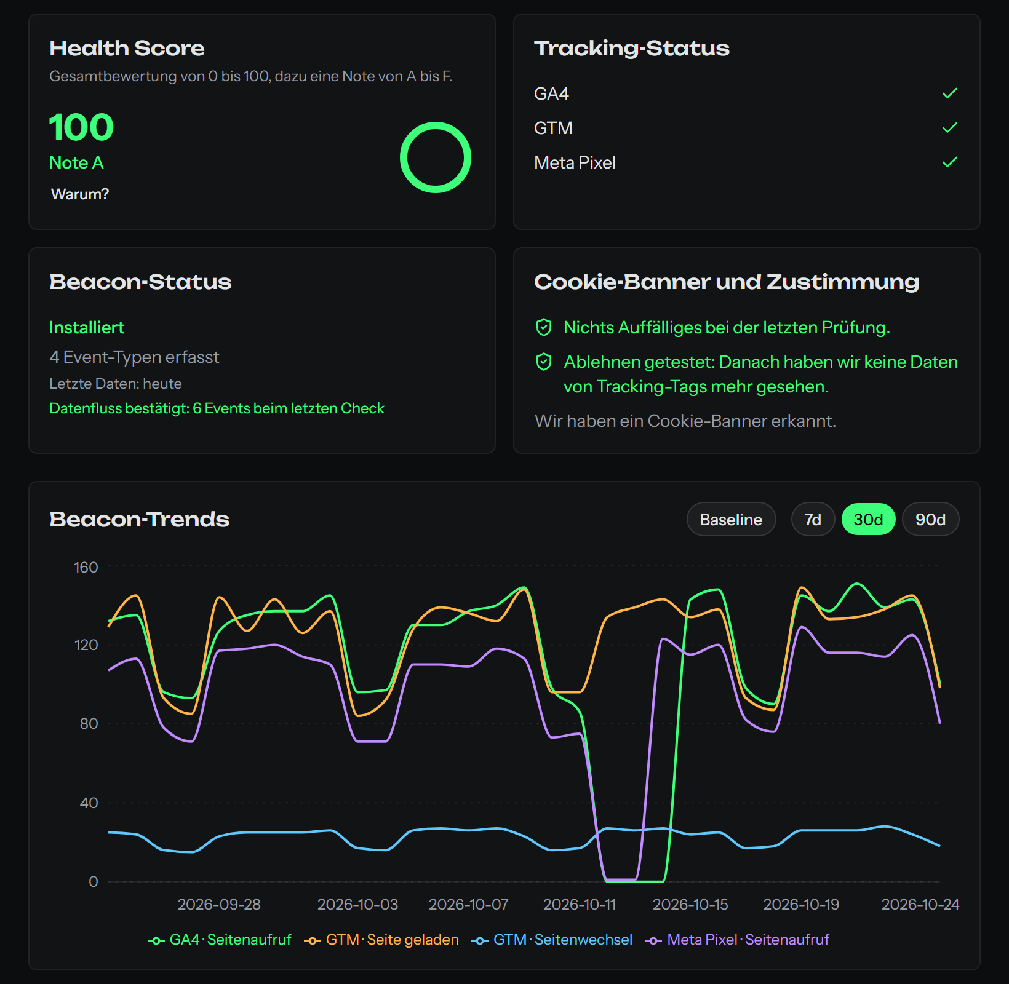Image resolution: width=1009 pixels, height=984 pixels.
Task: Click 'Cookie-Banner und Zustimmung' heading
Action: [727, 282]
